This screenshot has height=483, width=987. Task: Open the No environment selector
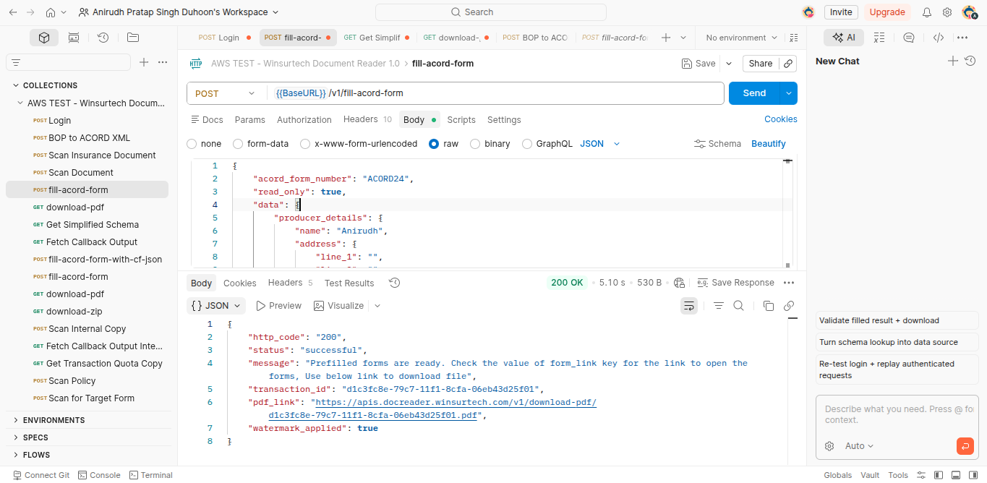741,38
